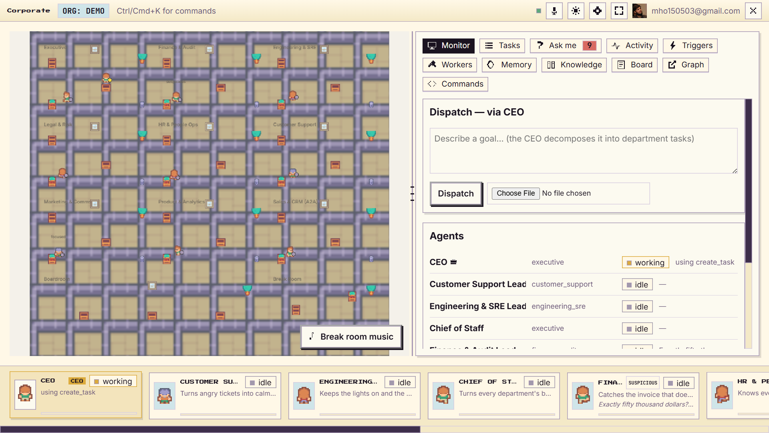The image size is (769, 433).
Task: Open Ask me tab with 9 badge
Action: point(566,46)
